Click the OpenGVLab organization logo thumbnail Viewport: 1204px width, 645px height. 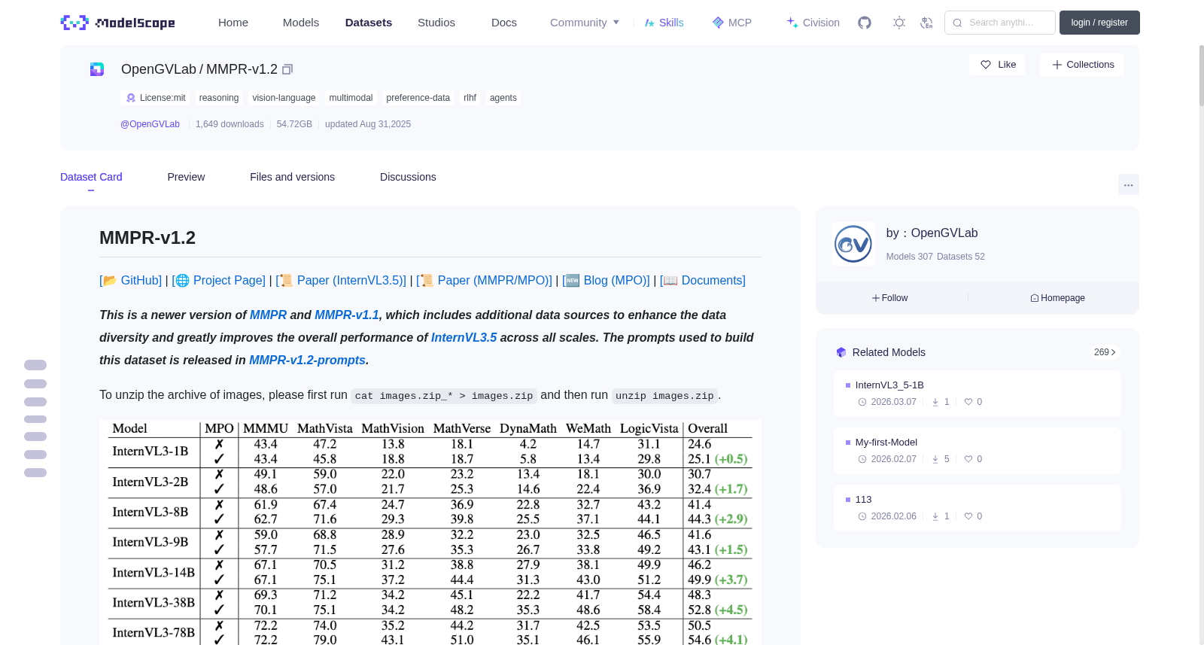click(x=853, y=244)
